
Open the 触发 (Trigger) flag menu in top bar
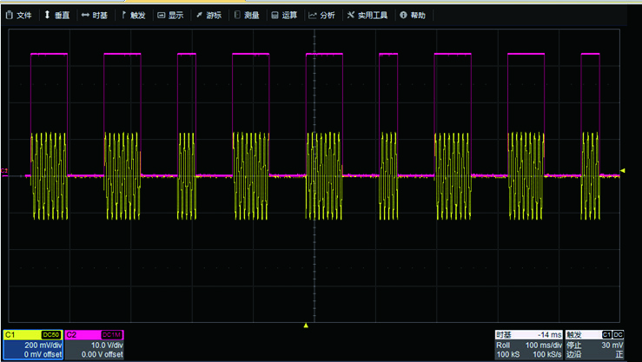tap(133, 15)
